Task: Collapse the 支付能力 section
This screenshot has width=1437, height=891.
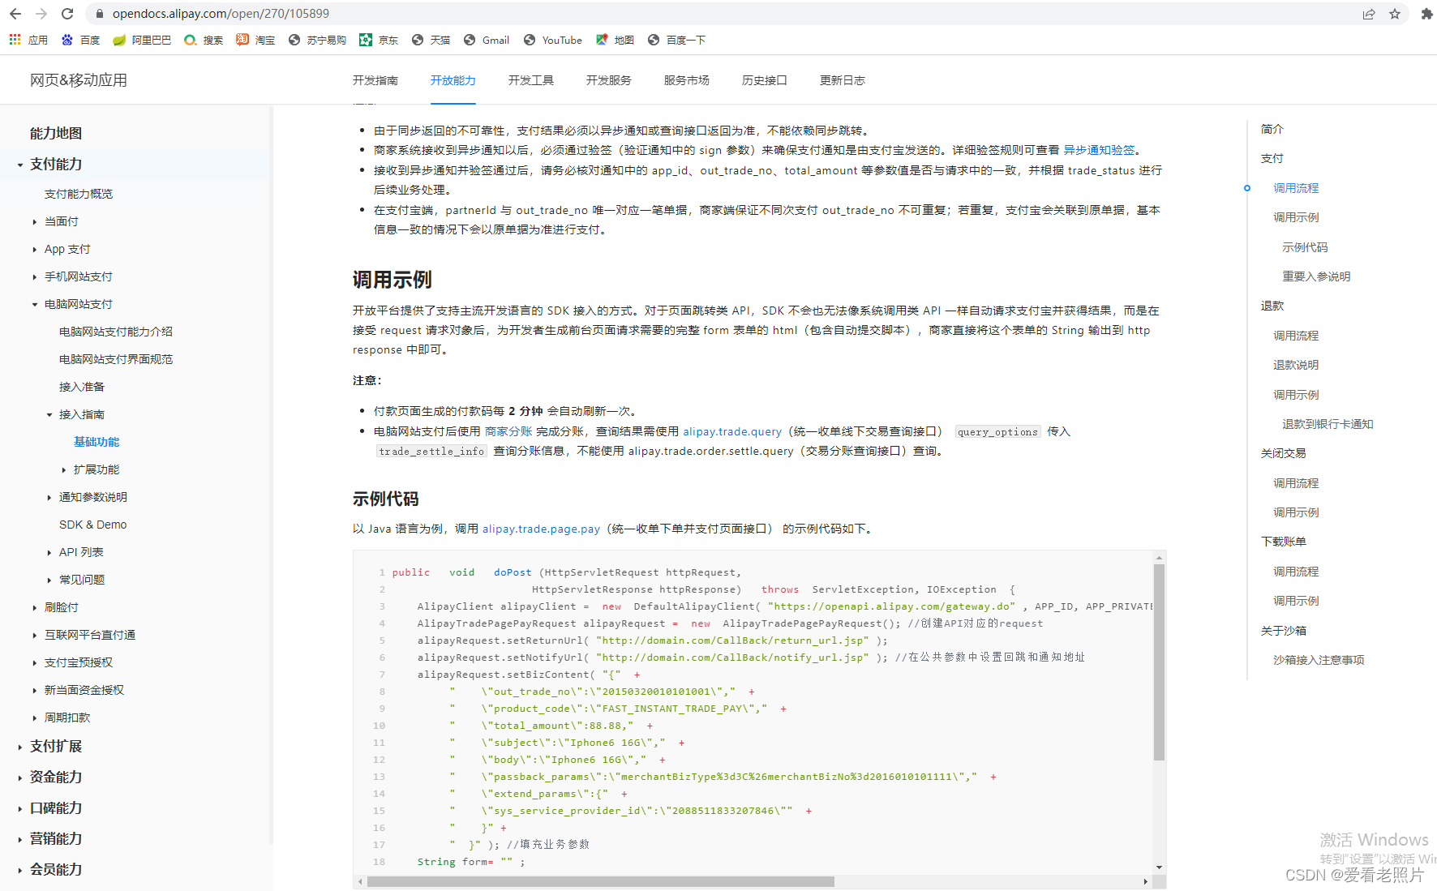Action: tap(20, 165)
